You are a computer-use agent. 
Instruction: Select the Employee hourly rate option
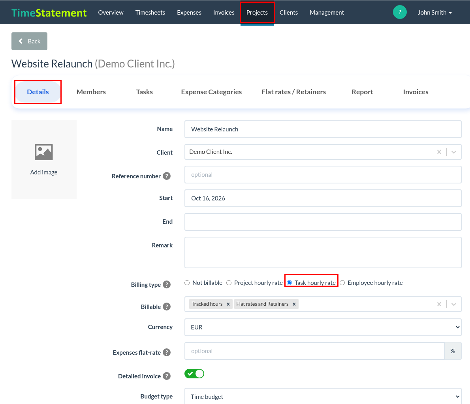point(342,283)
